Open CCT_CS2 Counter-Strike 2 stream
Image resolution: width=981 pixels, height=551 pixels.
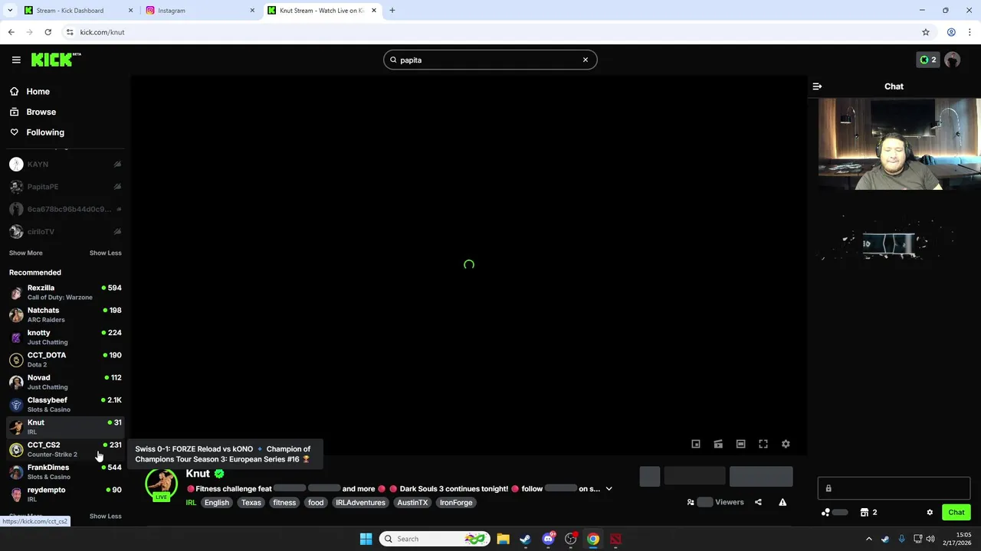click(65, 449)
